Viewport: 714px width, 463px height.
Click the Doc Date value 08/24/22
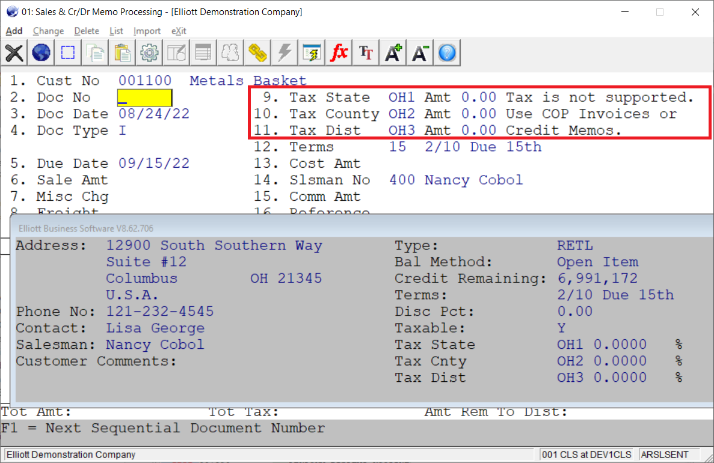154,114
